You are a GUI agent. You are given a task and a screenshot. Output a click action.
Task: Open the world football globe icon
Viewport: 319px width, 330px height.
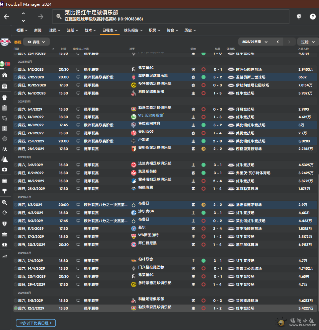point(299,16)
